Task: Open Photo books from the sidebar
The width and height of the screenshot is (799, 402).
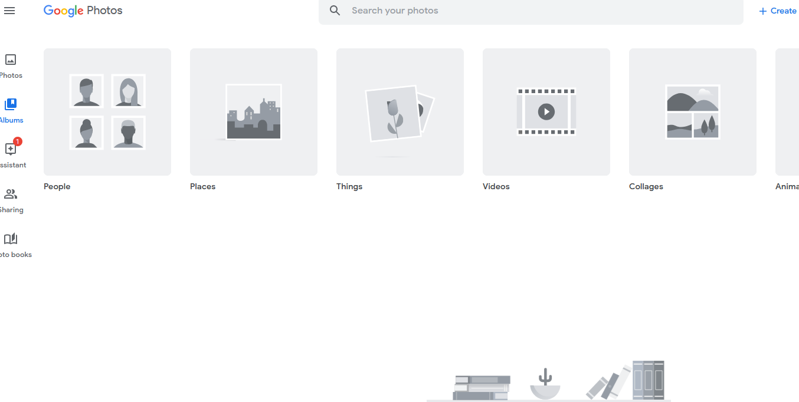Action: tap(11, 239)
